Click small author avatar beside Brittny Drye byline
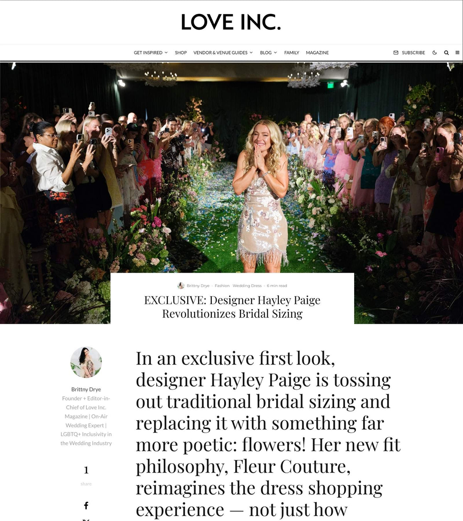This screenshot has height=521, width=463. click(x=181, y=286)
